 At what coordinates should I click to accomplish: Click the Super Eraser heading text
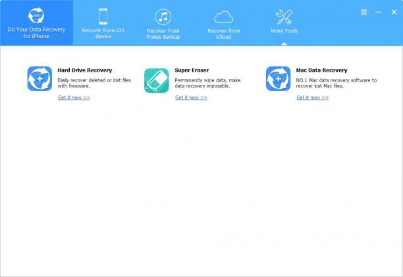(192, 70)
